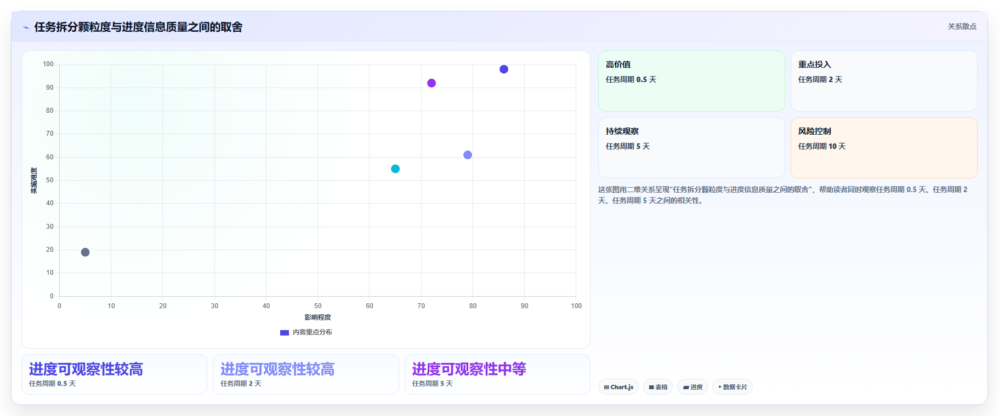Click the header icon beside the chart title

pyautogui.click(x=26, y=27)
